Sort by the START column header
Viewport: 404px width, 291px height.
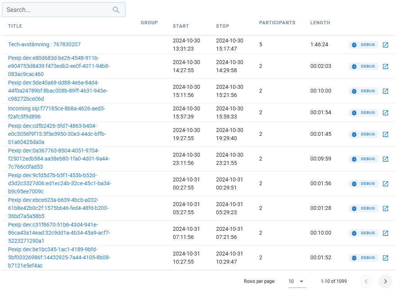[x=181, y=26]
